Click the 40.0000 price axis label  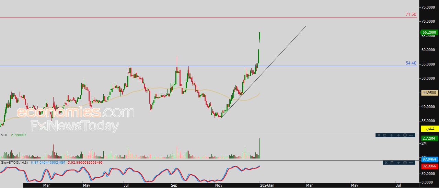[429, 107]
